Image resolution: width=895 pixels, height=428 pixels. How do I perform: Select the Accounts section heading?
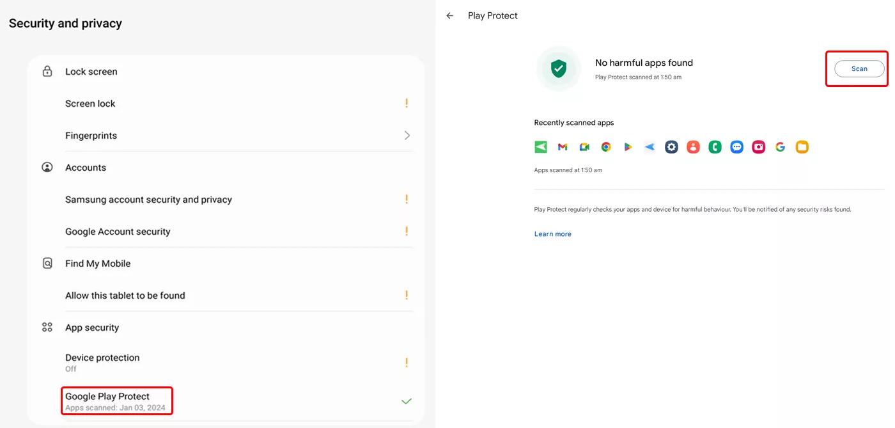click(x=86, y=168)
